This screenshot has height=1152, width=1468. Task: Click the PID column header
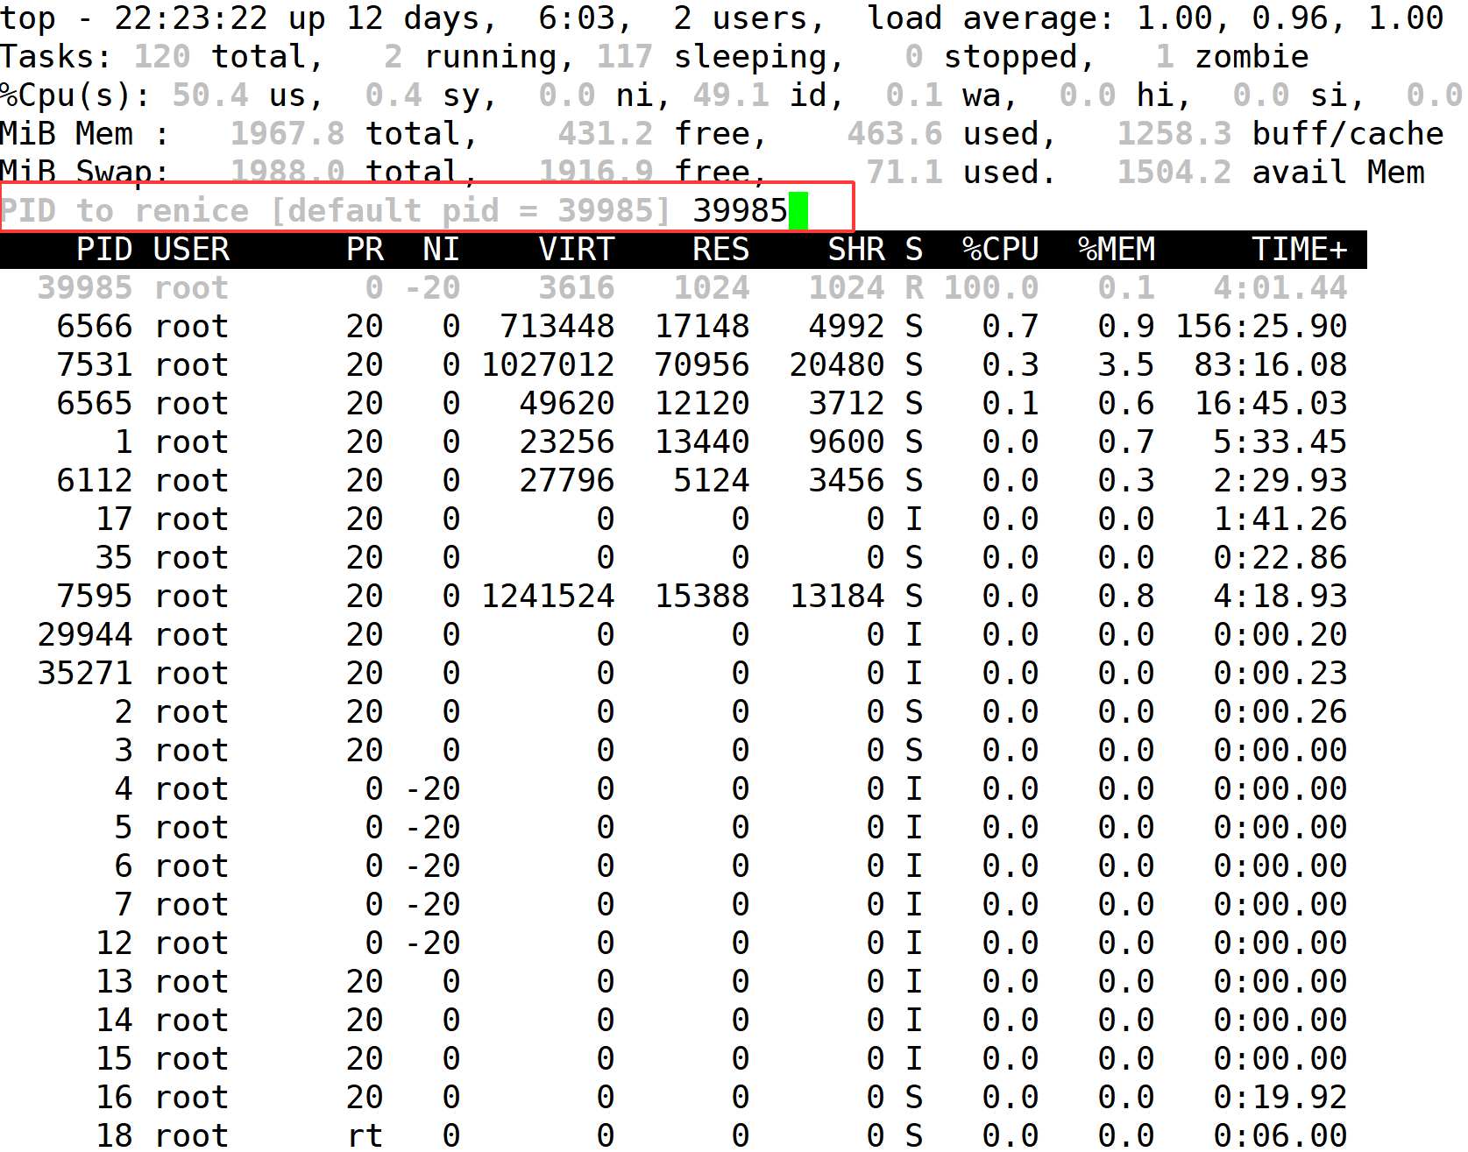click(104, 250)
